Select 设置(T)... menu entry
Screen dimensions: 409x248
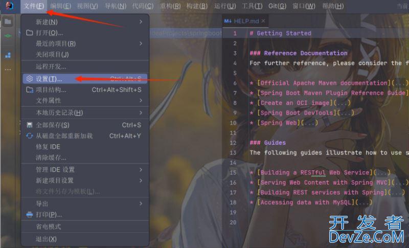tap(85, 79)
